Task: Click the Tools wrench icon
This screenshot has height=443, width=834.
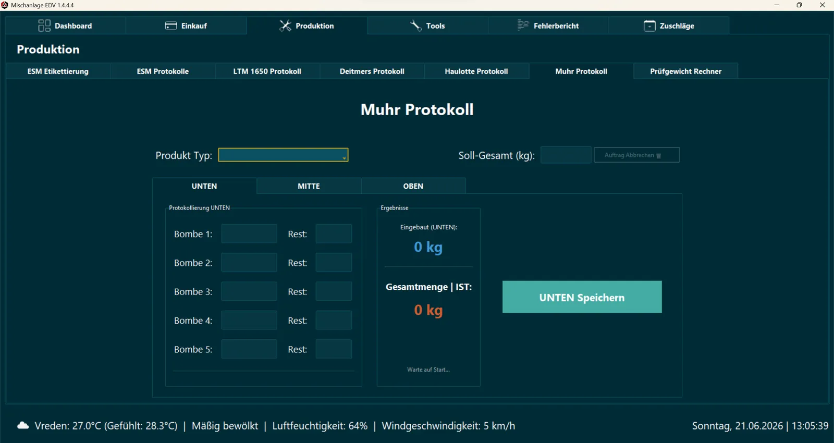Action: point(416,26)
